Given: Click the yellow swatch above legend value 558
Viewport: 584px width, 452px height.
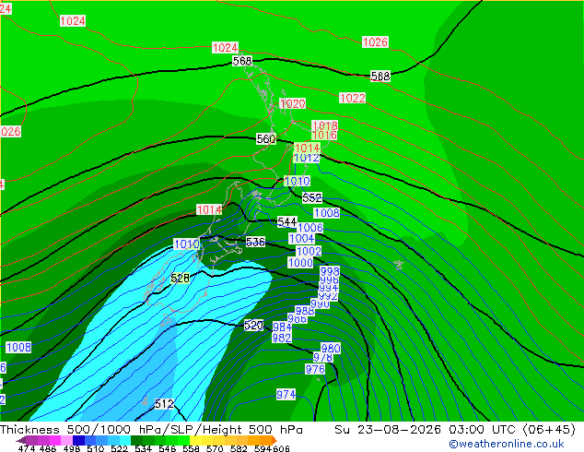Looking at the screenshot, I should point(196,440).
